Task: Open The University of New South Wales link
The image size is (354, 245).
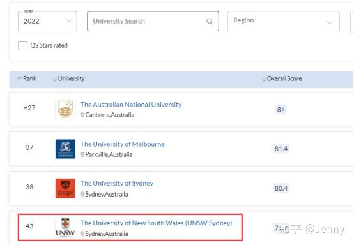Action: coord(156,223)
